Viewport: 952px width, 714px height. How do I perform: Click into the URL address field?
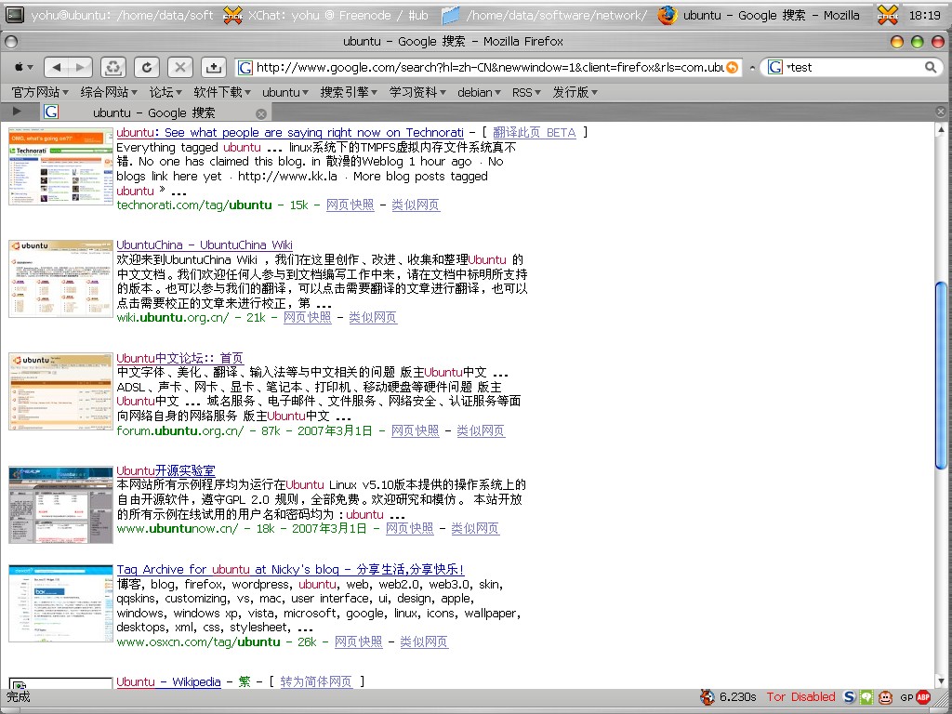click(489, 67)
